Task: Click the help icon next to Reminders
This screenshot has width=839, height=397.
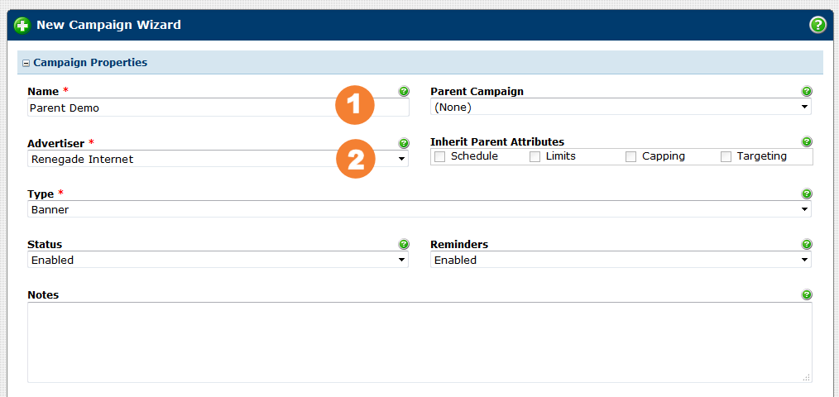Action: [x=807, y=244]
